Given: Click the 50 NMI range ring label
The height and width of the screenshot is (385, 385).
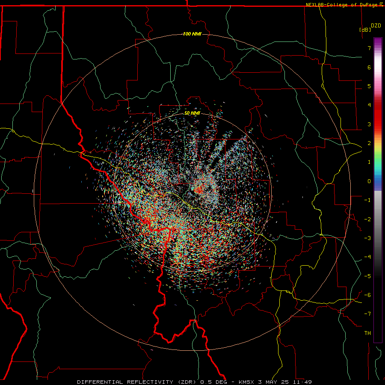Looking at the screenshot, I should (192, 113).
